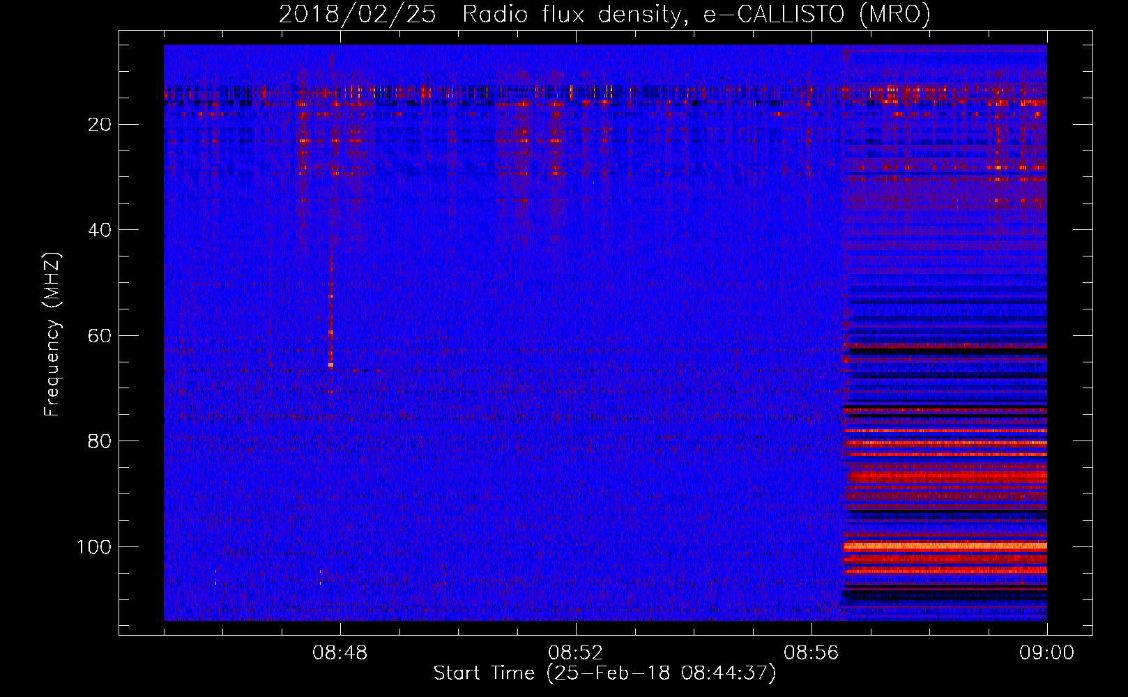1128x697 pixels.
Task: Click the 'Frequency (MHZ)' axis label
Action: [x=52, y=335]
